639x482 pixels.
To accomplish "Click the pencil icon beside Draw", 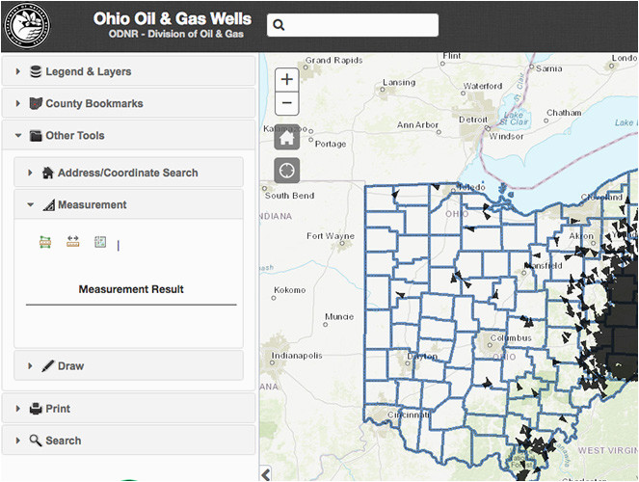I will pyautogui.click(x=47, y=366).
